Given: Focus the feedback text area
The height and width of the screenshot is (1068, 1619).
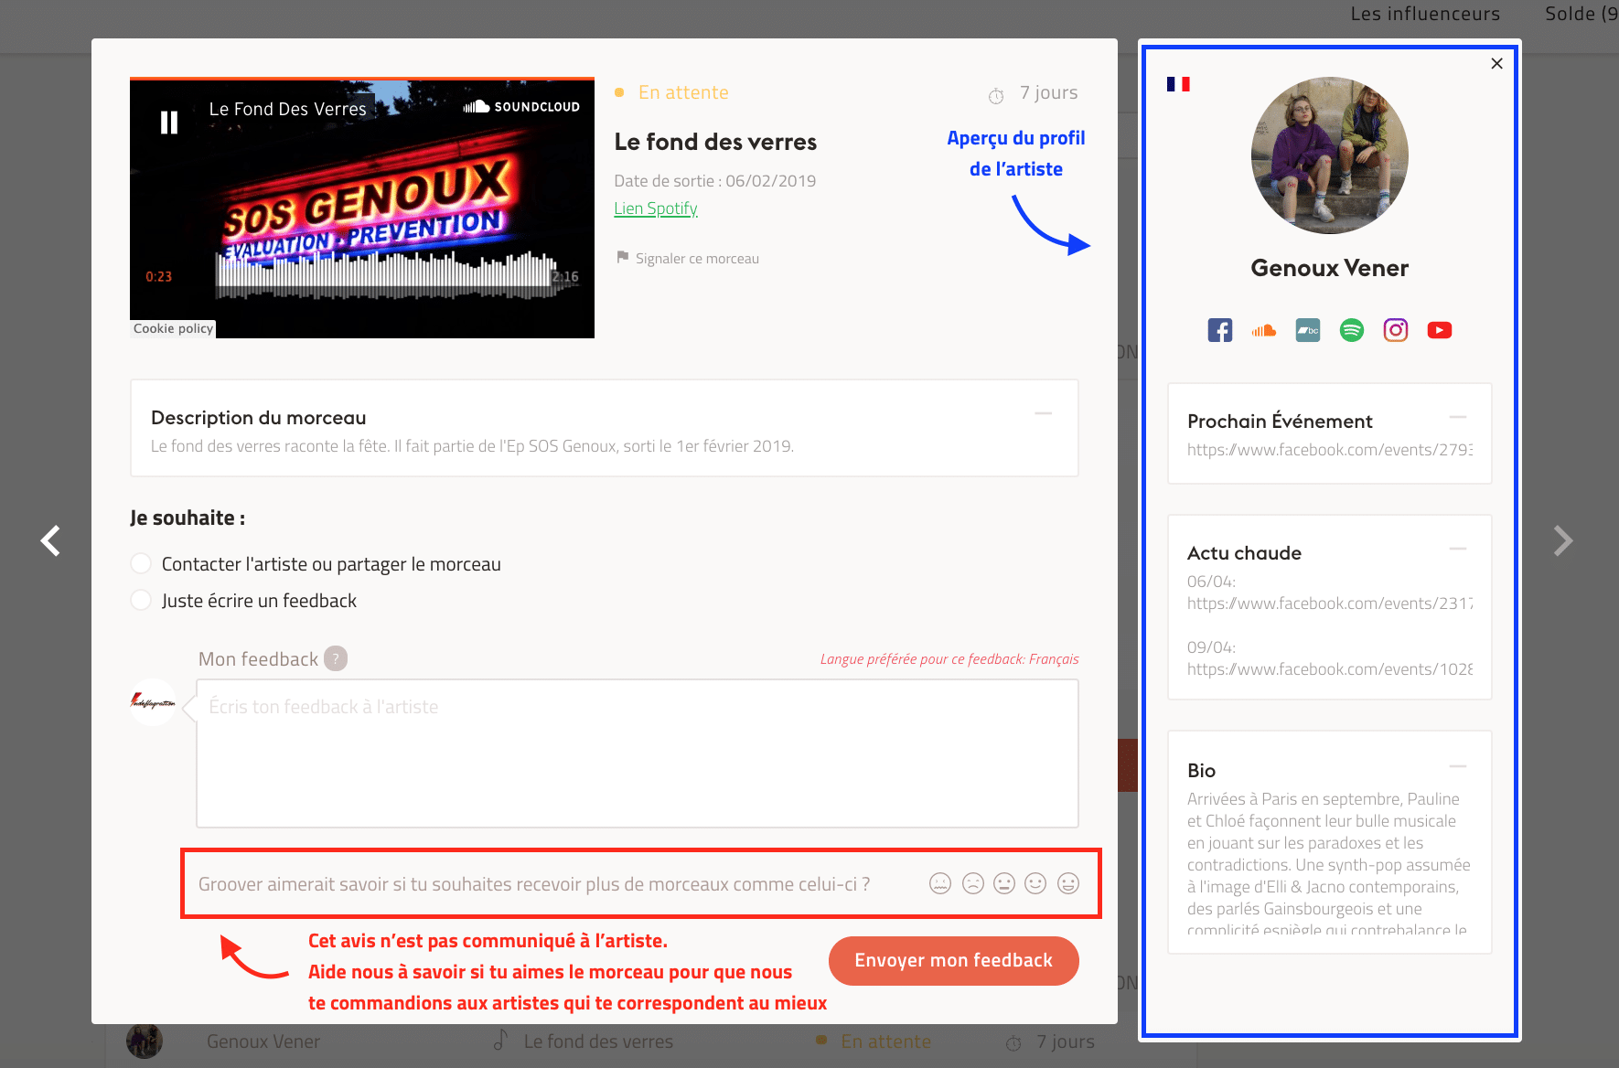Looking at the screenshot, I should point(638,753).
